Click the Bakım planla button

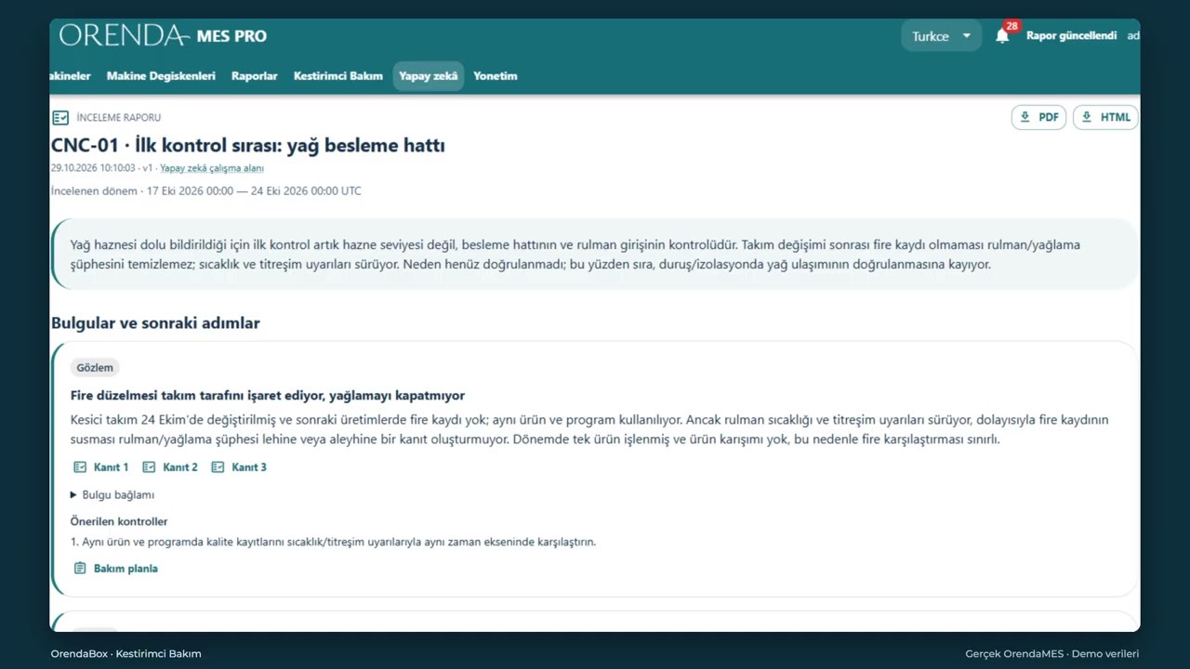(116, 569)
